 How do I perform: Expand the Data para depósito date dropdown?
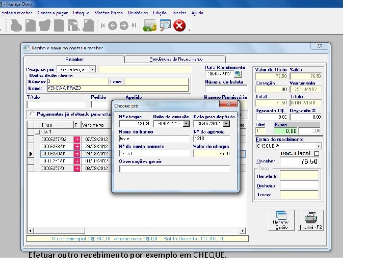[226, 123]
